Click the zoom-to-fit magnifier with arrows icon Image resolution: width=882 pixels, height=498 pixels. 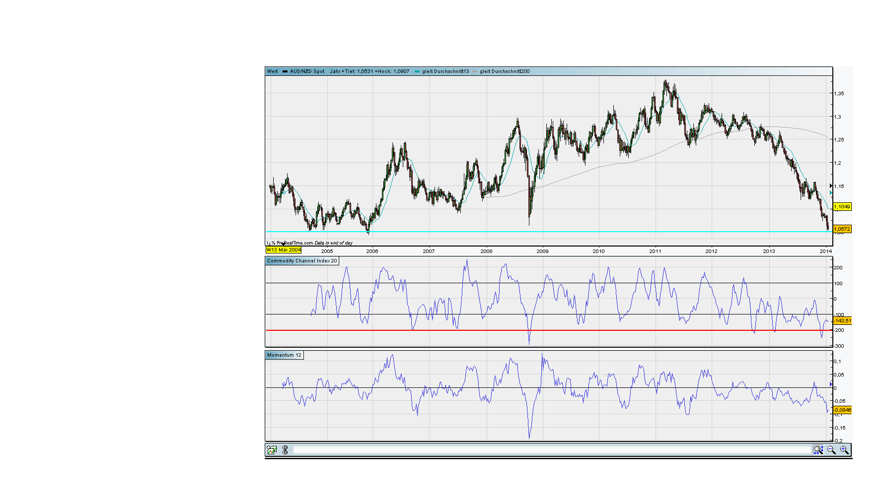click(x=818, y=450)
